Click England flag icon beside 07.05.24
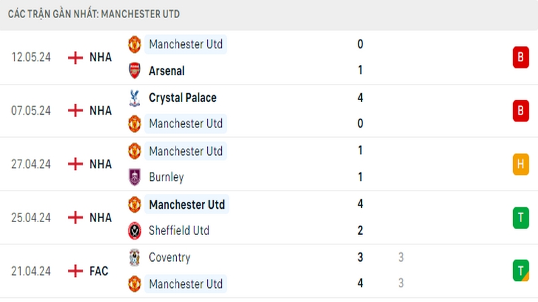Viewport: 538px width, 302px height. pos(75,111)
